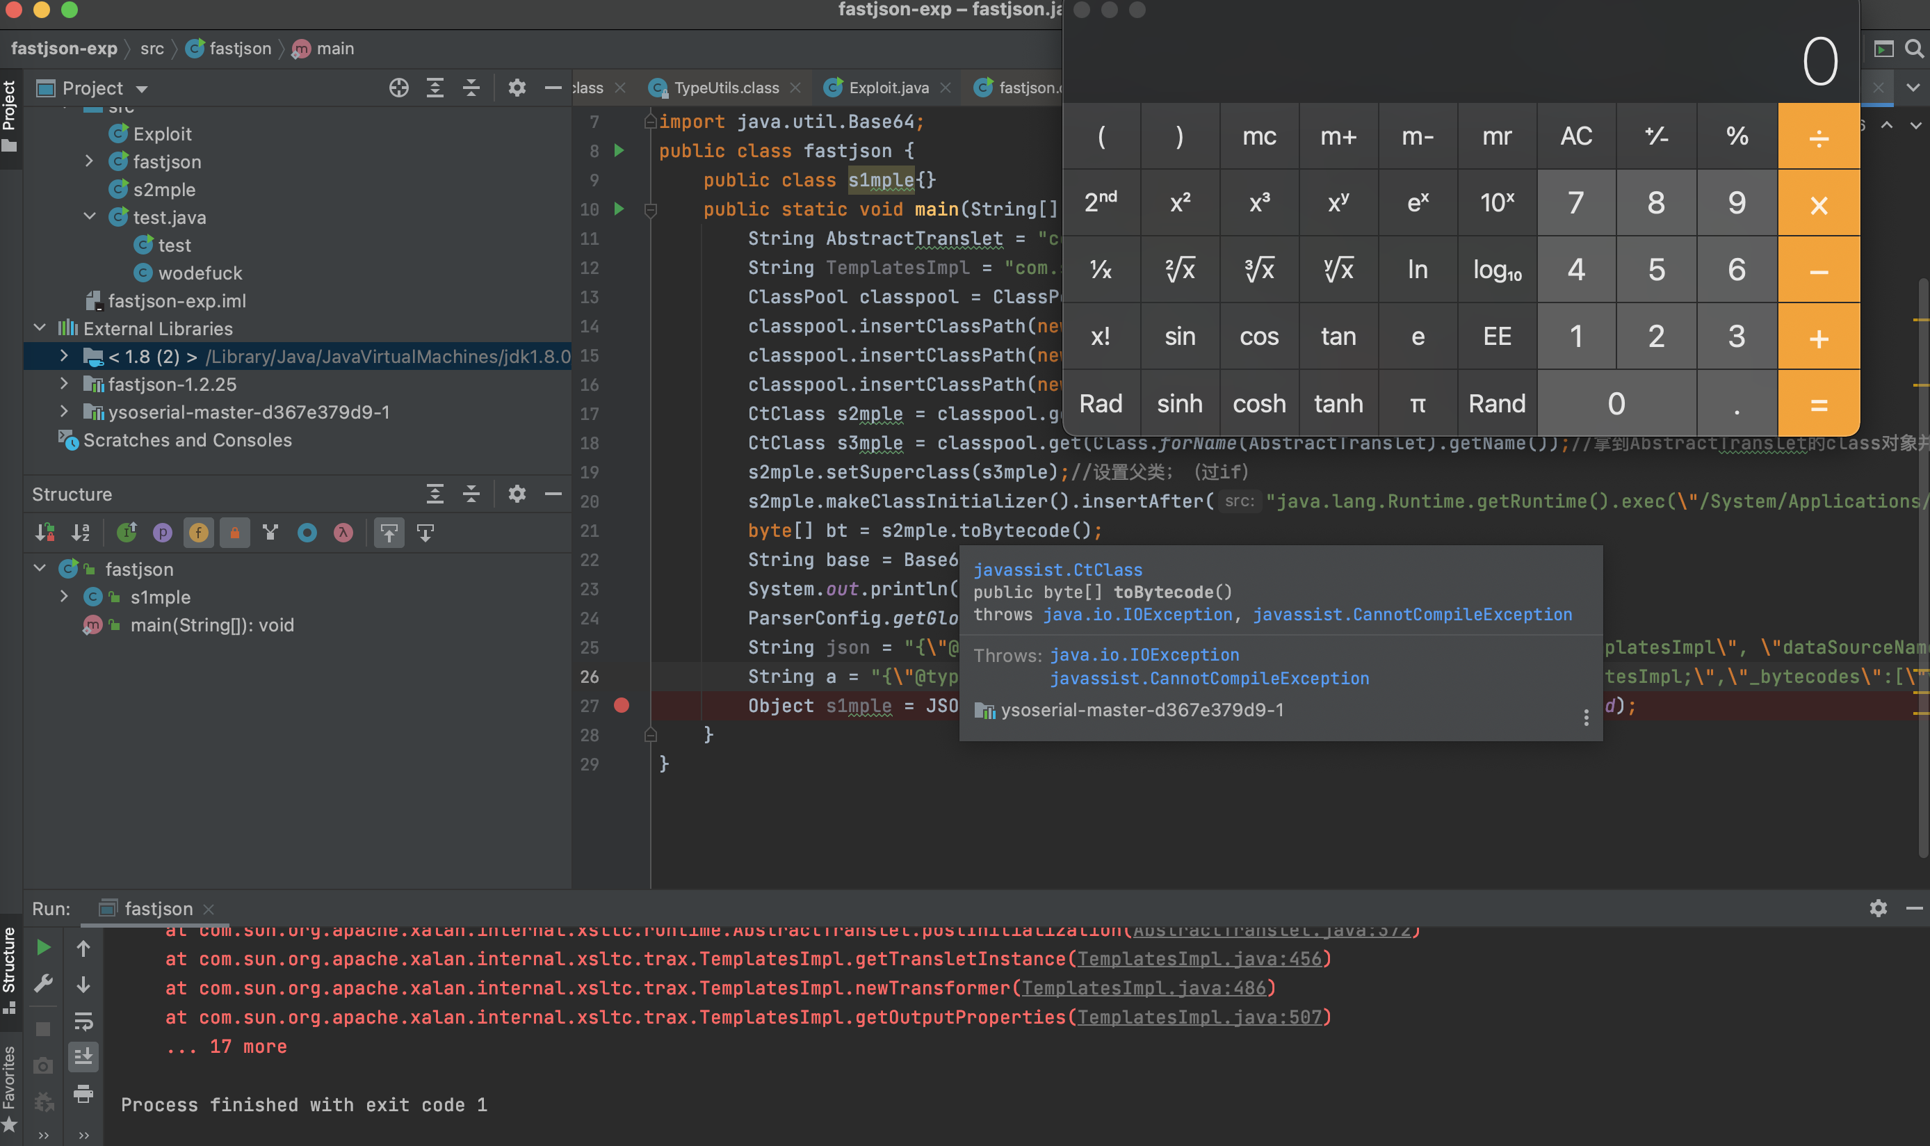Viewport: 1930px width, 1146px height.
Task: Open TemplatesImpl.java:507 link in stack trace
Action: click(1199, 1017)
